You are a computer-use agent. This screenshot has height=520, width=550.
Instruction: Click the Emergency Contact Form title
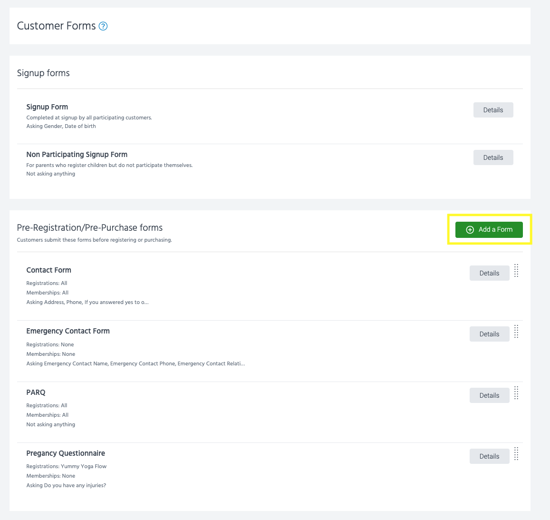click(x=68, y=331)
